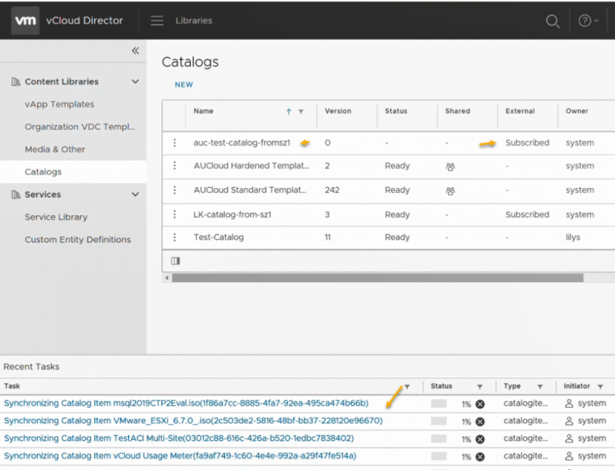
Task: Cancel the msql2019CTP2Eval.iso sync task
Action: tap(480, 404)
